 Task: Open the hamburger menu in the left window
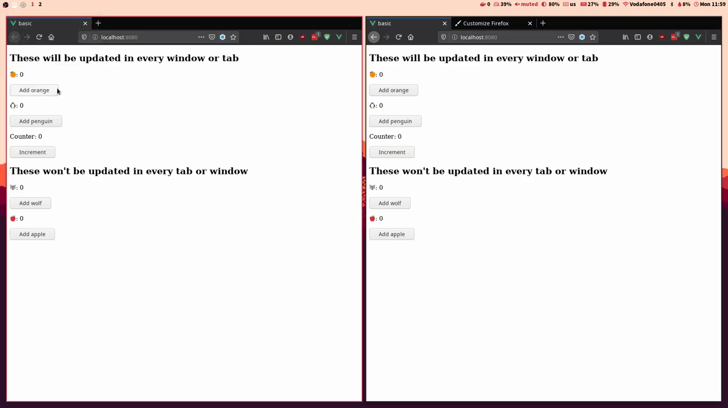354,37
